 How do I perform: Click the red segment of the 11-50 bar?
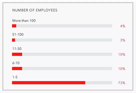[17, 54]
